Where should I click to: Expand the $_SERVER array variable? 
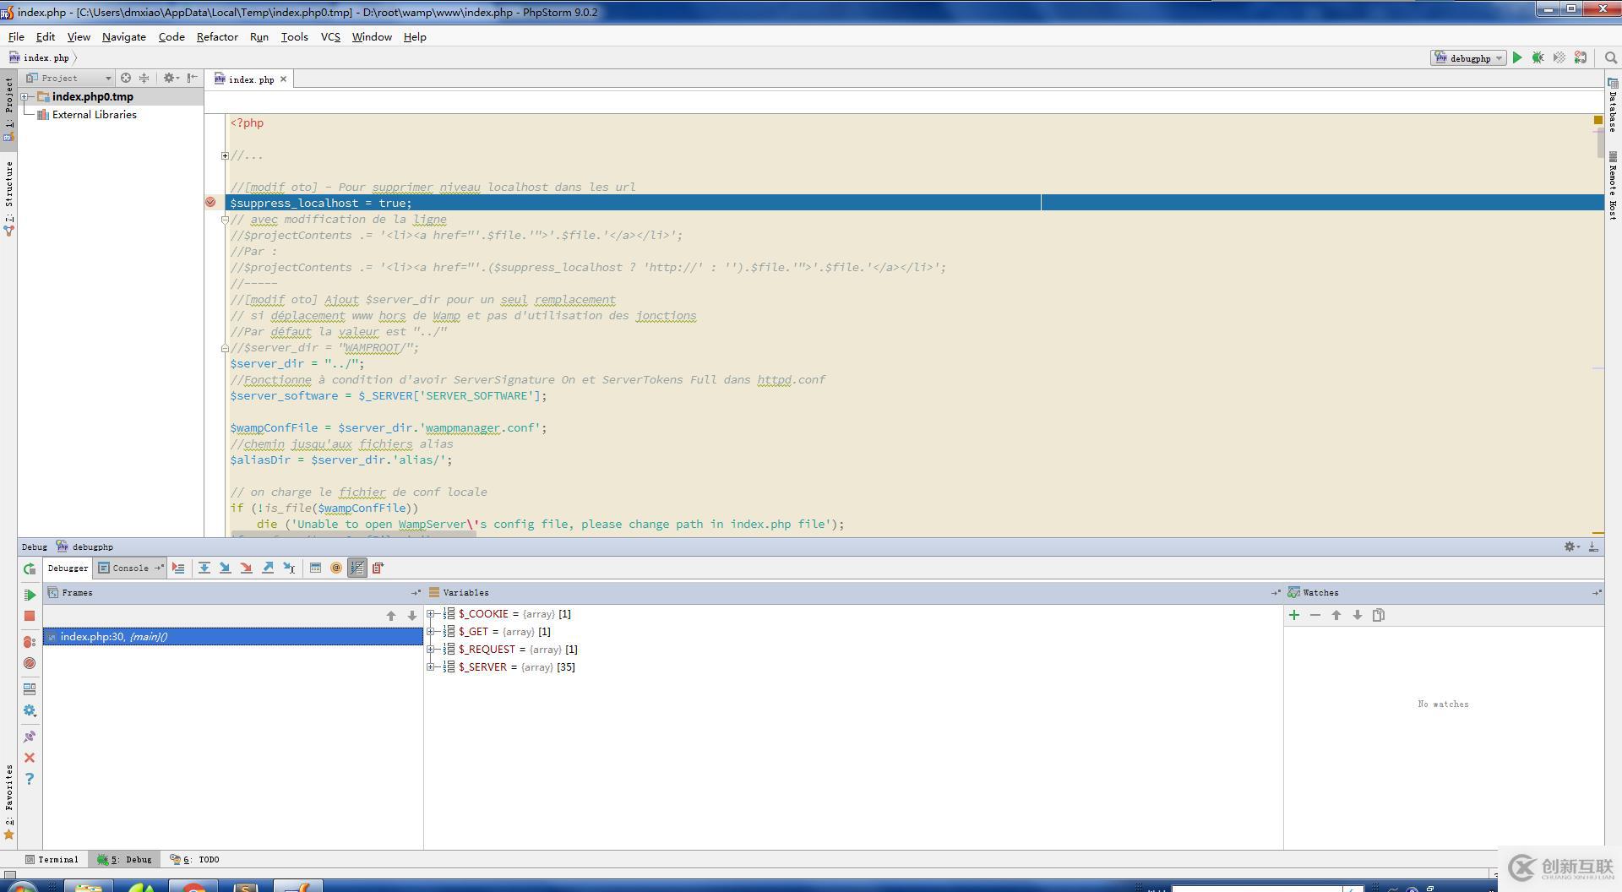click(x=431, y=667)
